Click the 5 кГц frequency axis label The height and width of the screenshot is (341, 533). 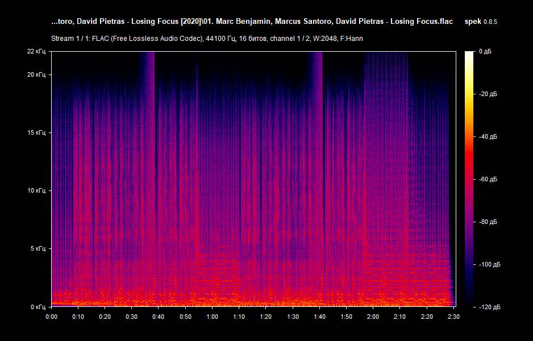[38, 248]
